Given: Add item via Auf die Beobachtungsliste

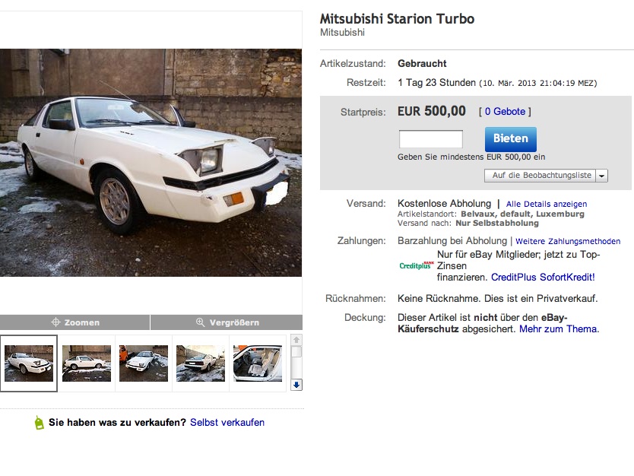Looking at the screenshot, I should 541,176.
